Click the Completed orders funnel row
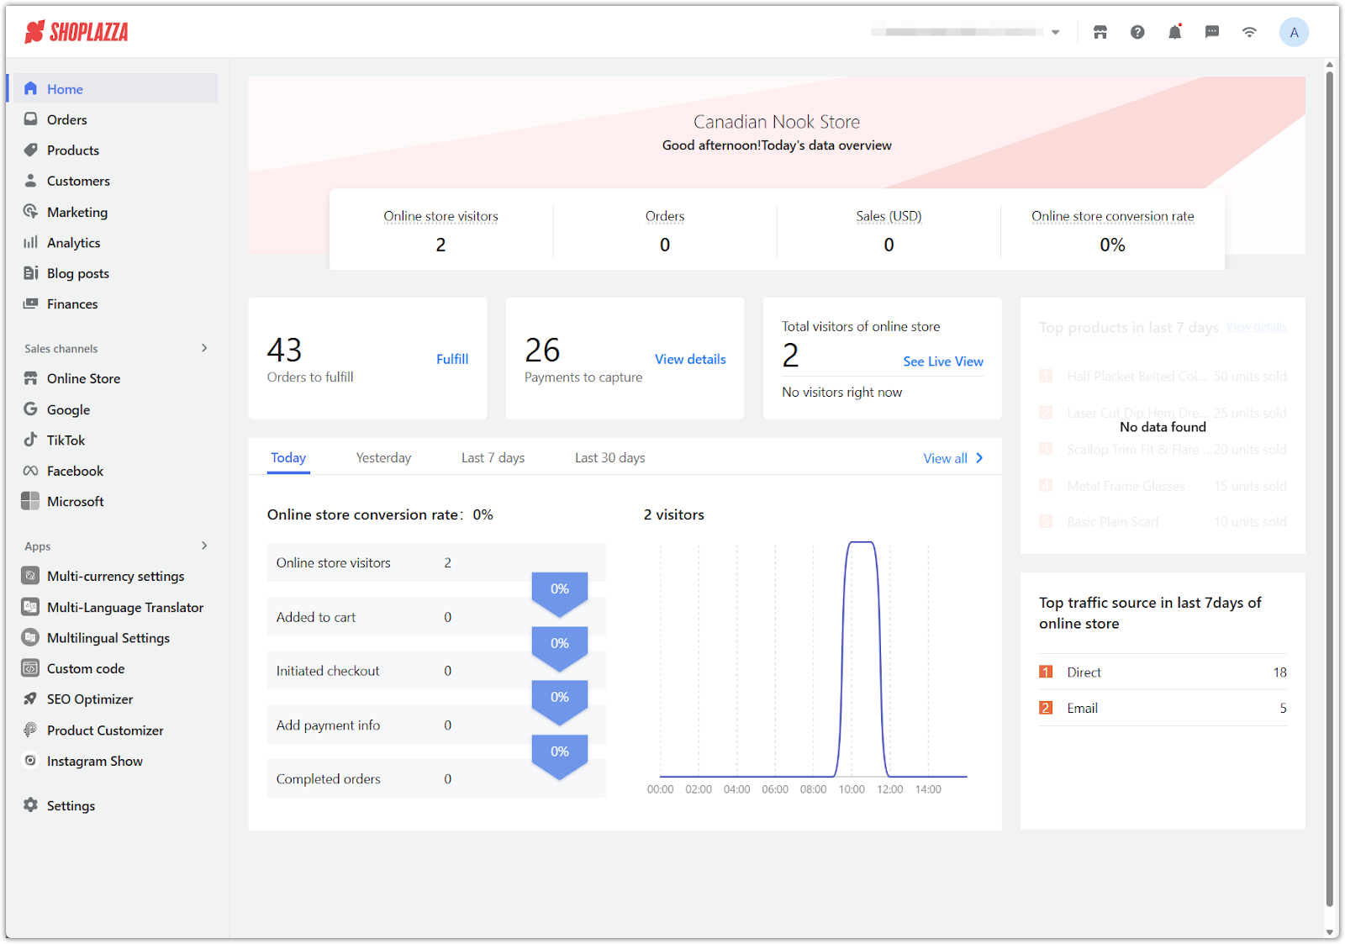This screenshot has height=944, width=1345. pos(436,779)
